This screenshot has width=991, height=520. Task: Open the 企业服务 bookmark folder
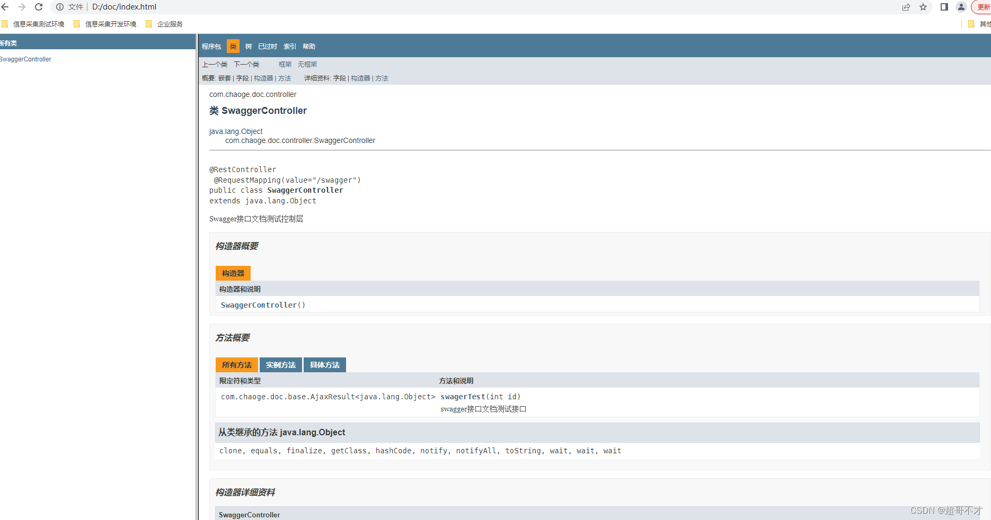165,24
